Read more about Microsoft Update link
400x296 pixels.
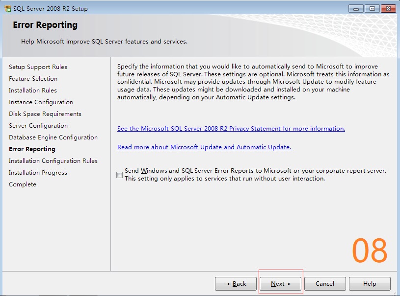(x=204, y=147)
